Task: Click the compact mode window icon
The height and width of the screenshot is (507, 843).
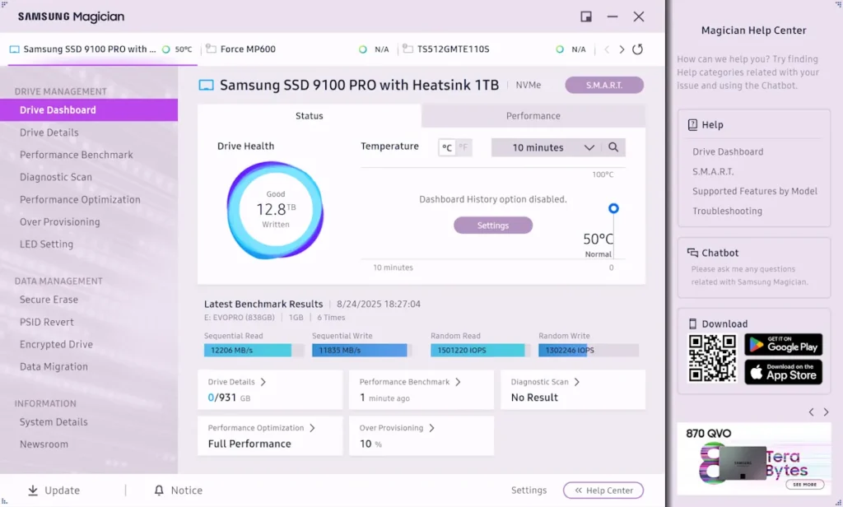Action: (x=586, y=16)
